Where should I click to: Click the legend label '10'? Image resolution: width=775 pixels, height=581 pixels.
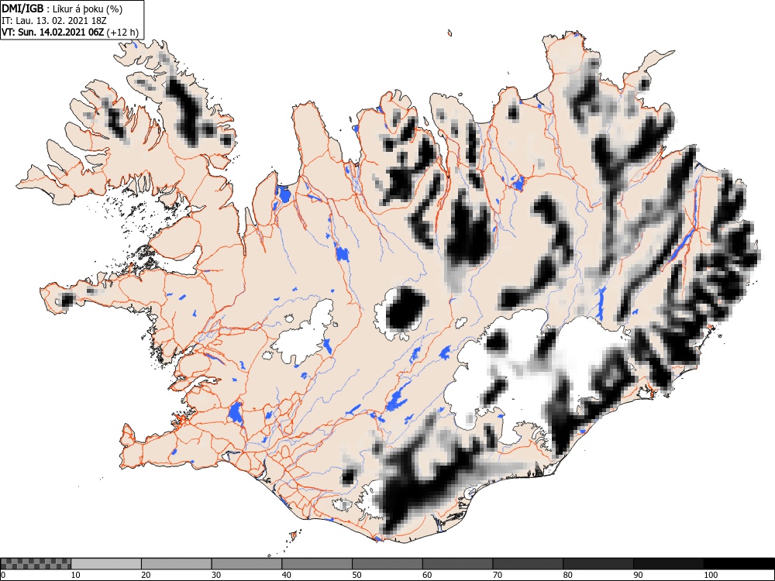click(76, 575)
